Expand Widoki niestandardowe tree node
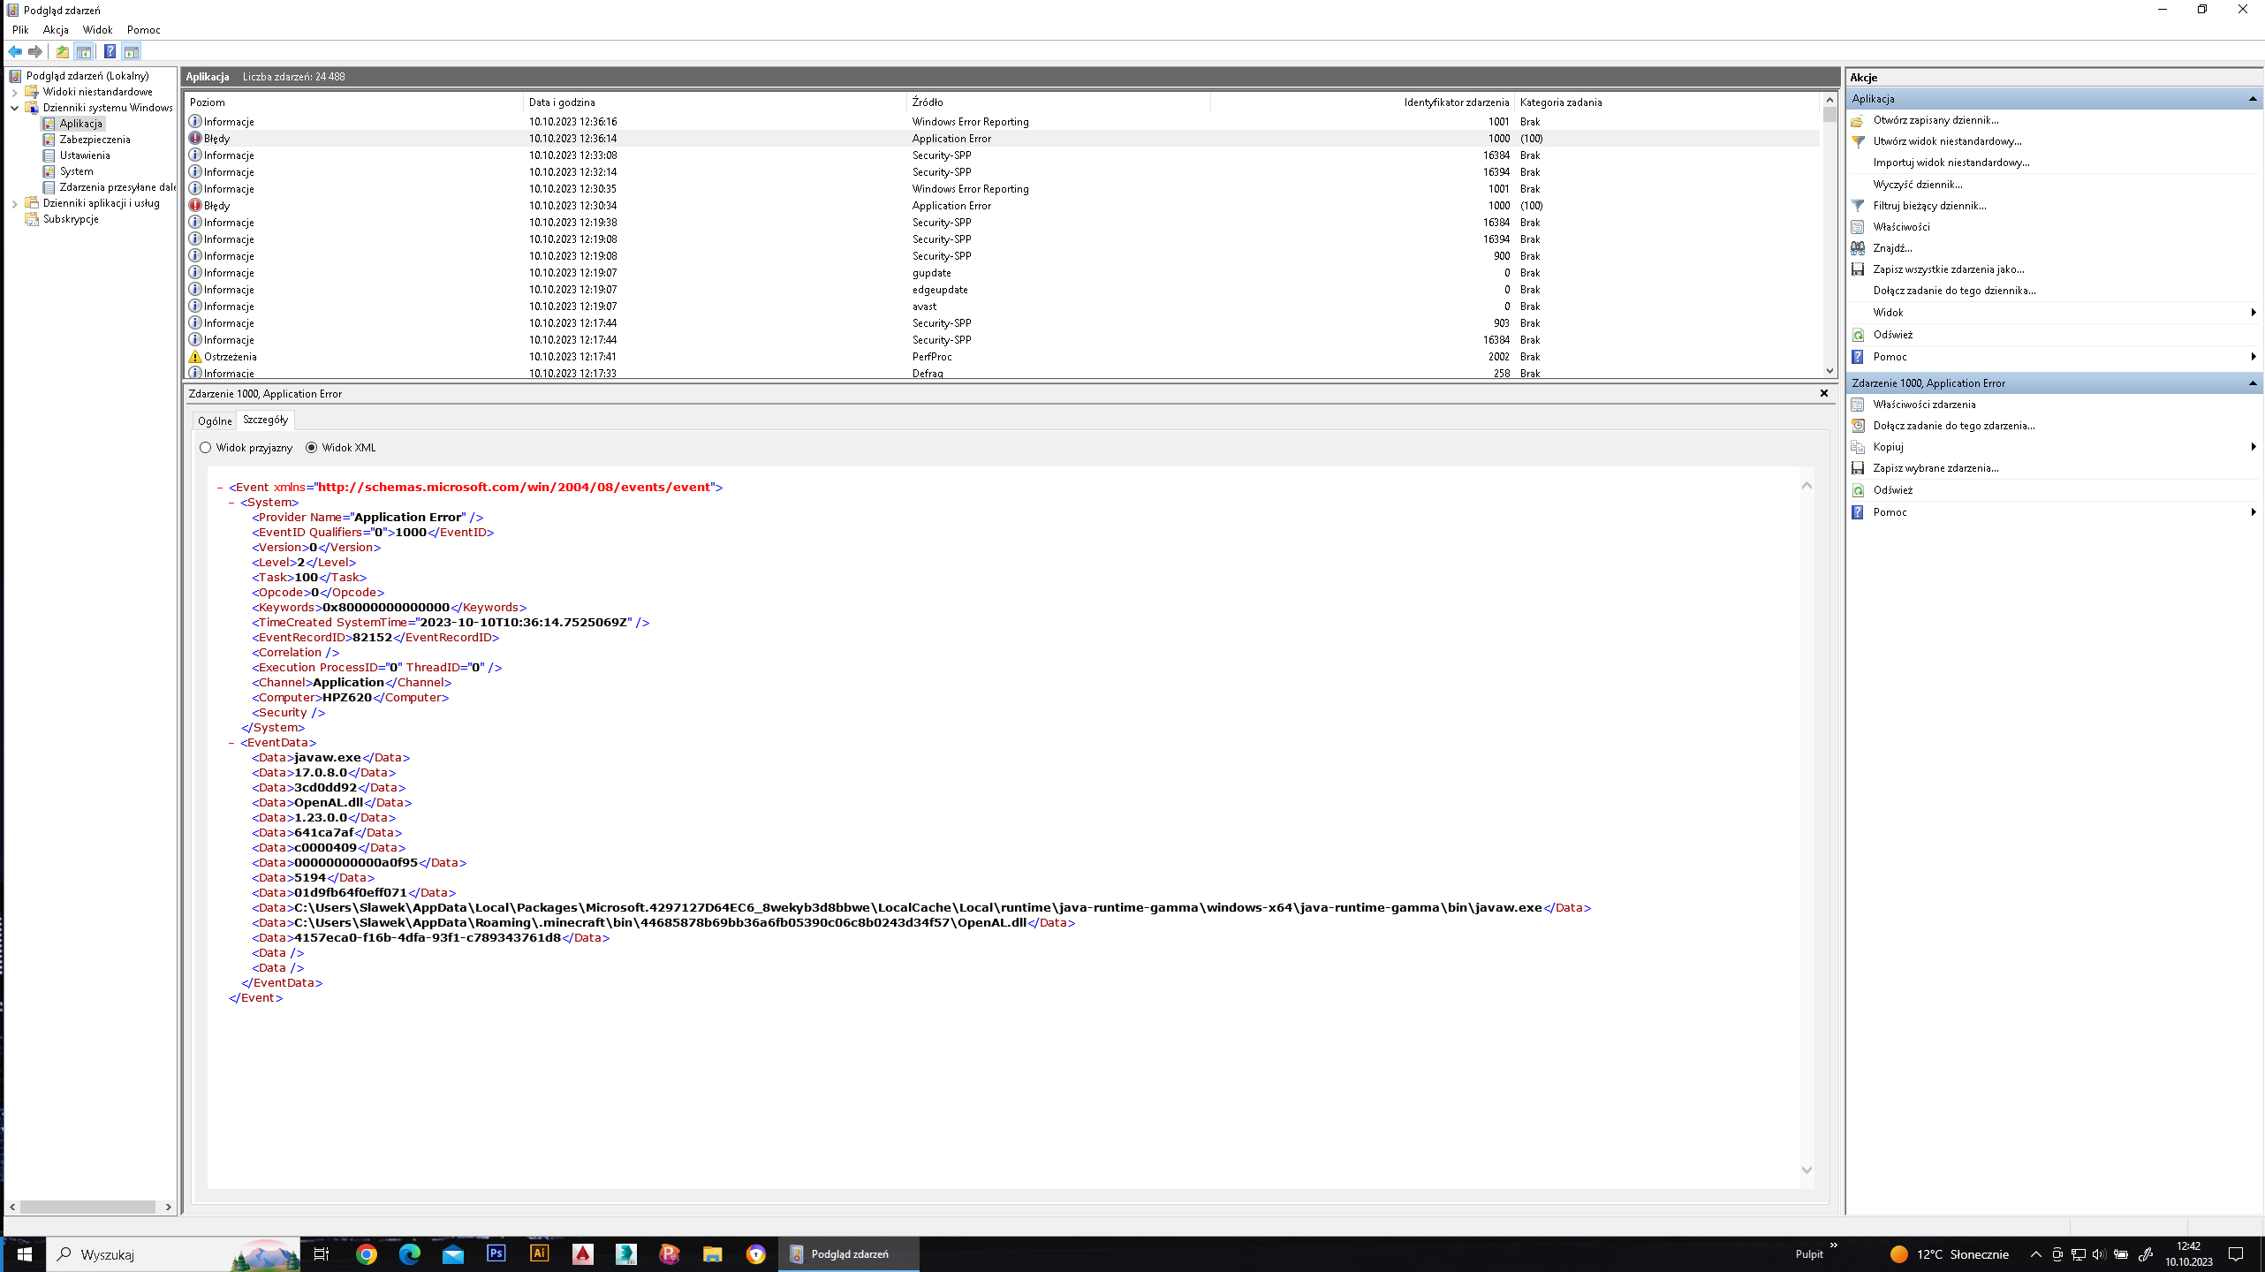 [14, 92]
